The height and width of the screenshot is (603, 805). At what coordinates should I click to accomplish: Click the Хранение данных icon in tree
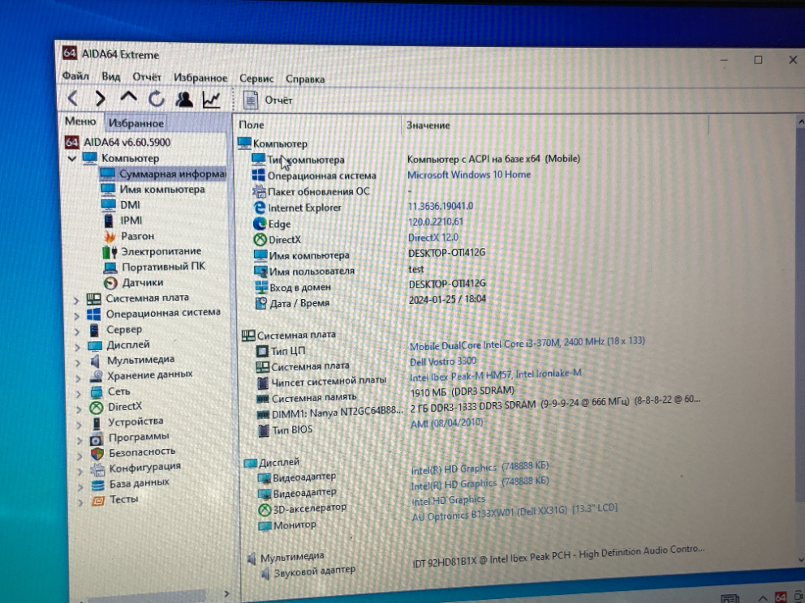[96, 377]
